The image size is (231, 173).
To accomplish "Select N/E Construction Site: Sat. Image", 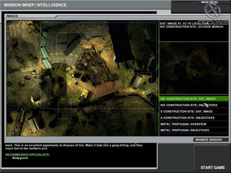I will [194, 99].
